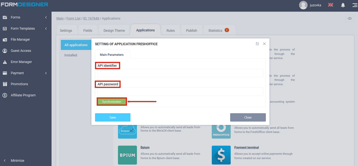Click the Payment terminal dollar icon
Viewport: 358px width, 166px height.
[221, 155]
